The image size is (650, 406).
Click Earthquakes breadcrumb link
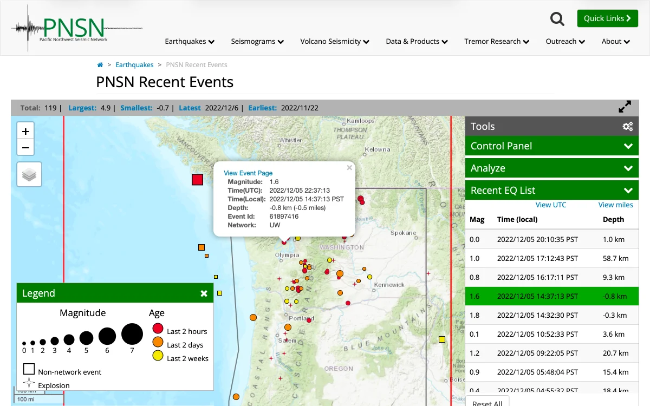pos(134,65)
